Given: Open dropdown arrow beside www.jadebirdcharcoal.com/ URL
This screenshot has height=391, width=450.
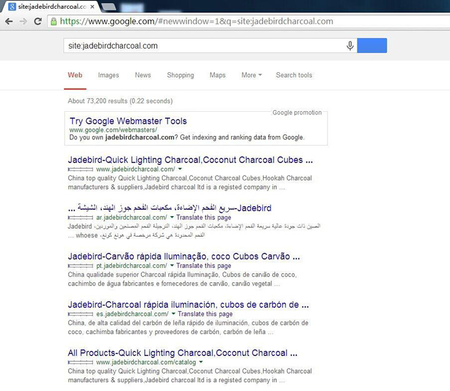Looking at the screenshot, I should tap(180, 169).
